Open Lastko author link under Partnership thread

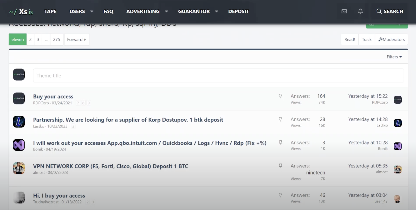pos(38,126)
